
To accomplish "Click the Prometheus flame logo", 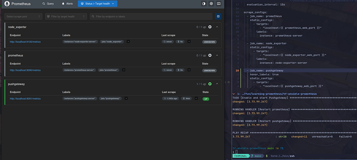I will tap(7, 4).
